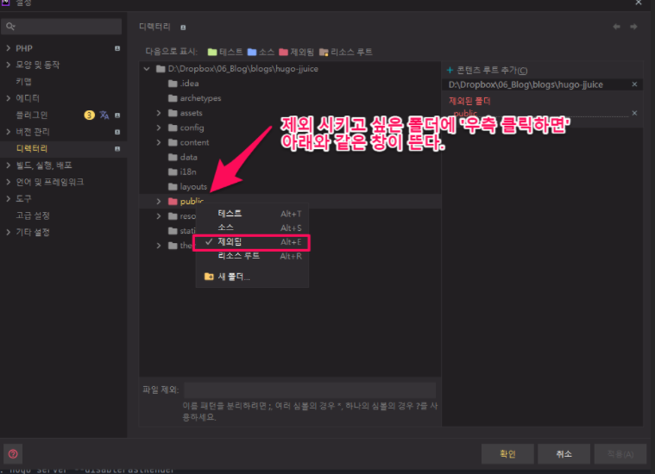
Task: Click the plugin project icon beside 플러그인
Action: coord(117,115)
